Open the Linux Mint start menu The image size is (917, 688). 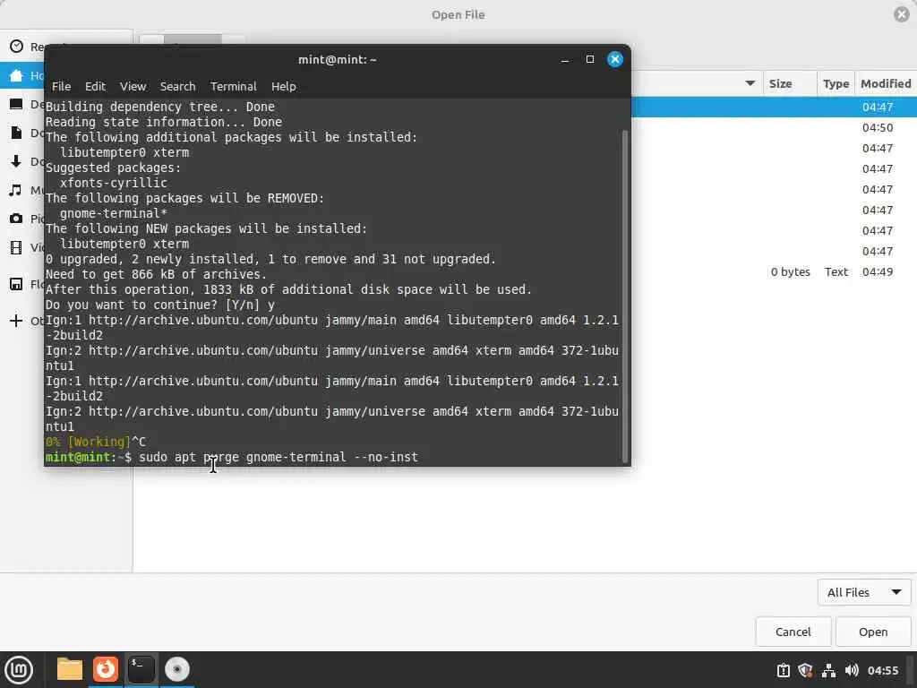(x=19, y=669)
